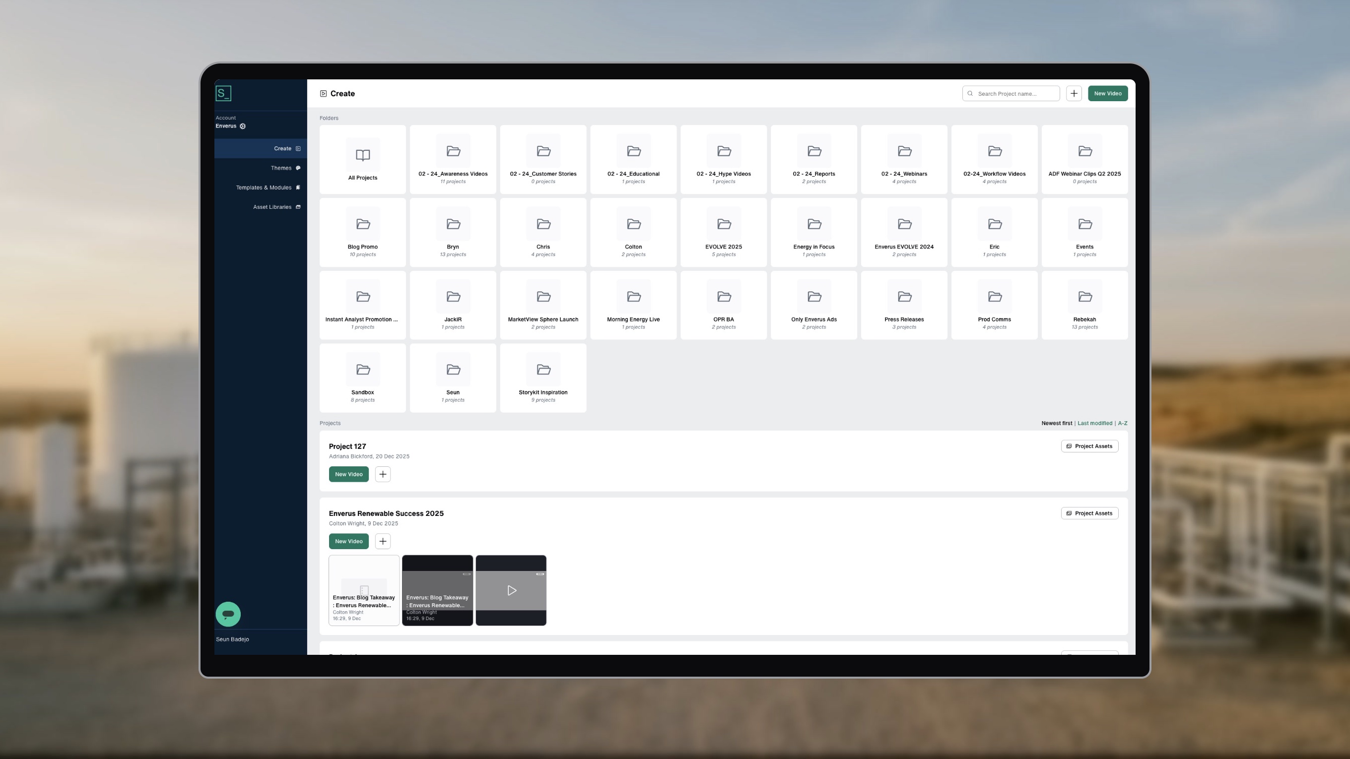Click plus button under Enverus Renewable Success 2025
Screen dimensions: 1350x759
pyautogui.click(x=383, y=541)
